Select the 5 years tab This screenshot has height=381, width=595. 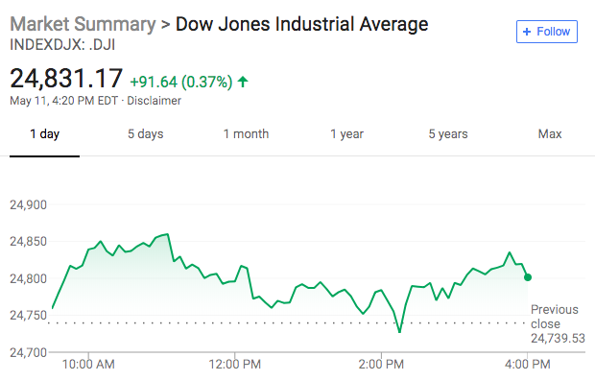[x=448, y=134]
